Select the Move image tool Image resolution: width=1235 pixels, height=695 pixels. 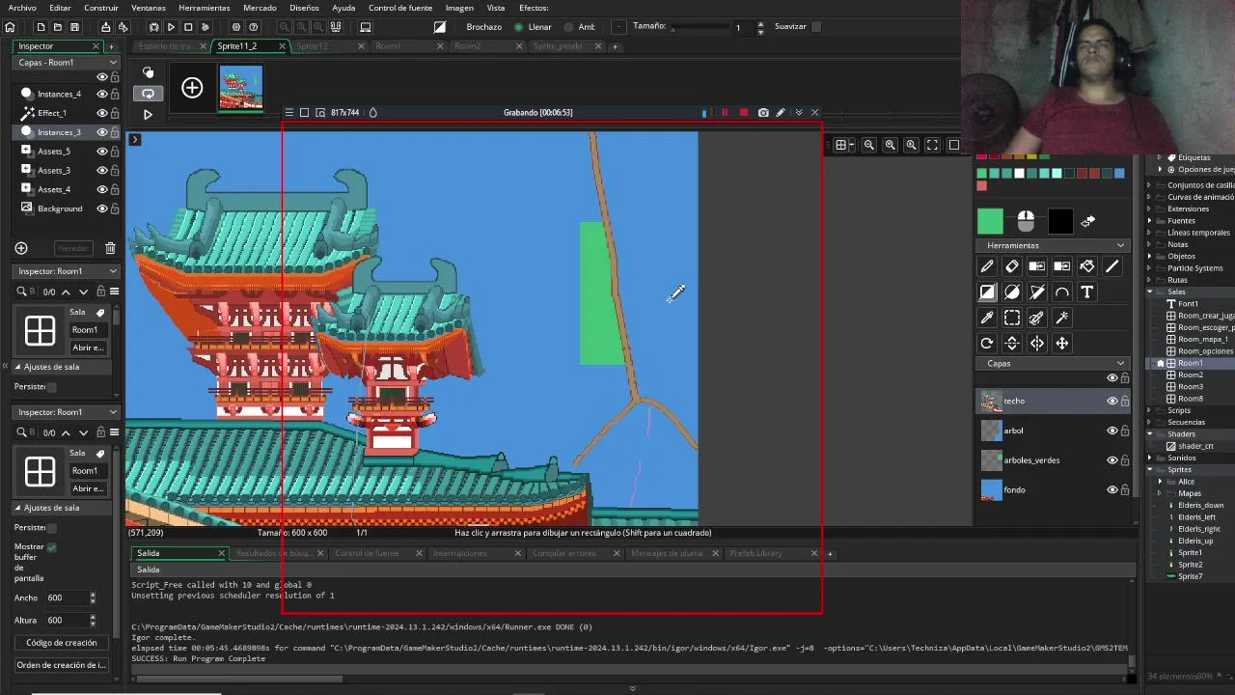coord(1062,343)
